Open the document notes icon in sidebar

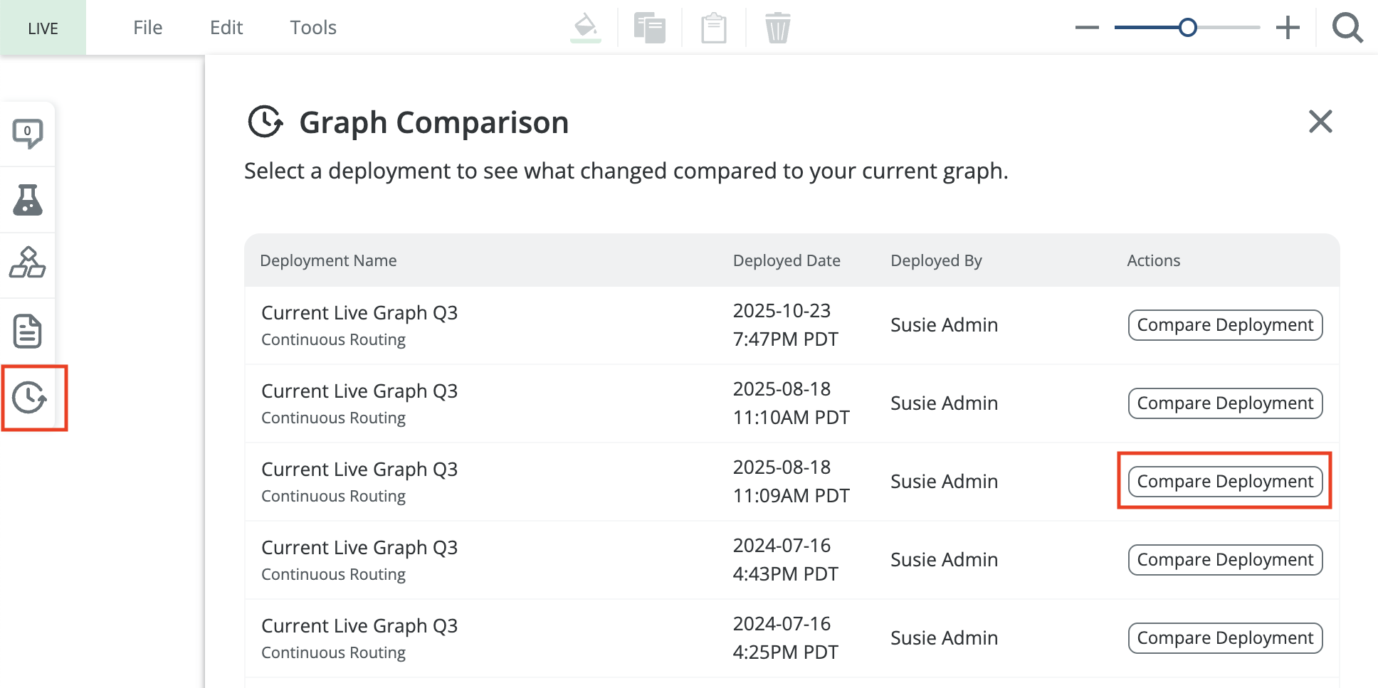[x=28, y=331]
